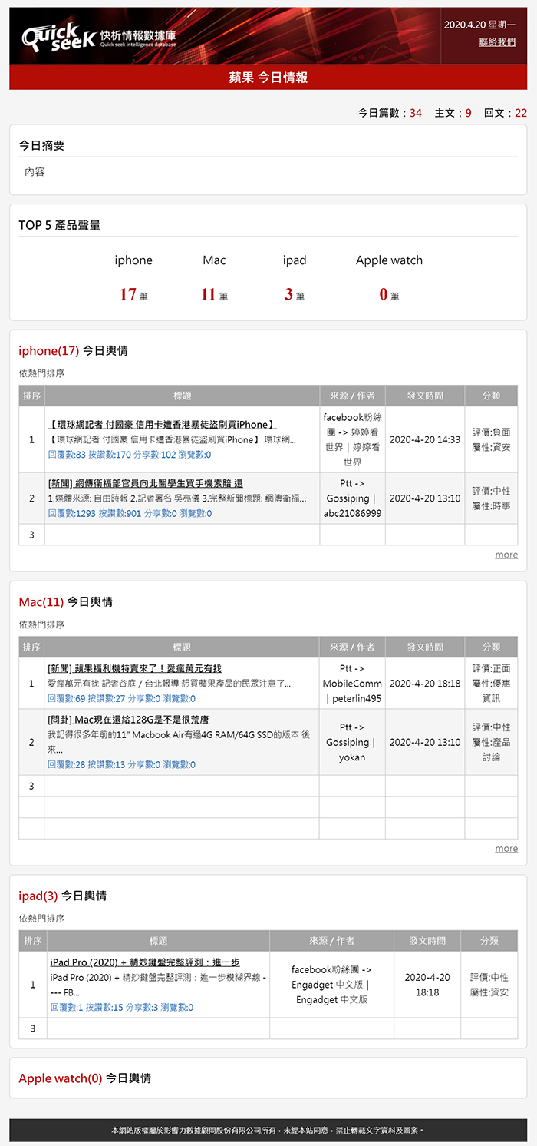Click the 媒體來源: 自由時報 snippet
The image size is (537, 1146).
pyautogui.click(x=176, y=498)
